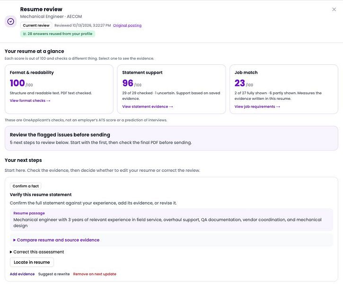Click the Resume passage label
Screen dimensions: 343x284
[29, 213]
